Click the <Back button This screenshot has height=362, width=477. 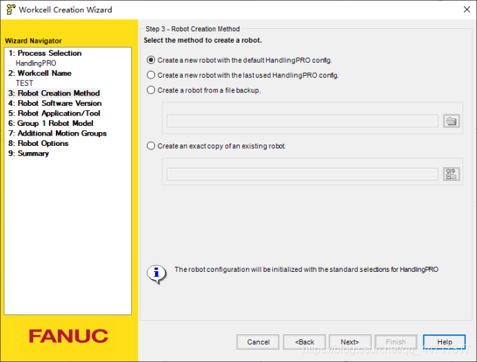(x=304, y=342)
